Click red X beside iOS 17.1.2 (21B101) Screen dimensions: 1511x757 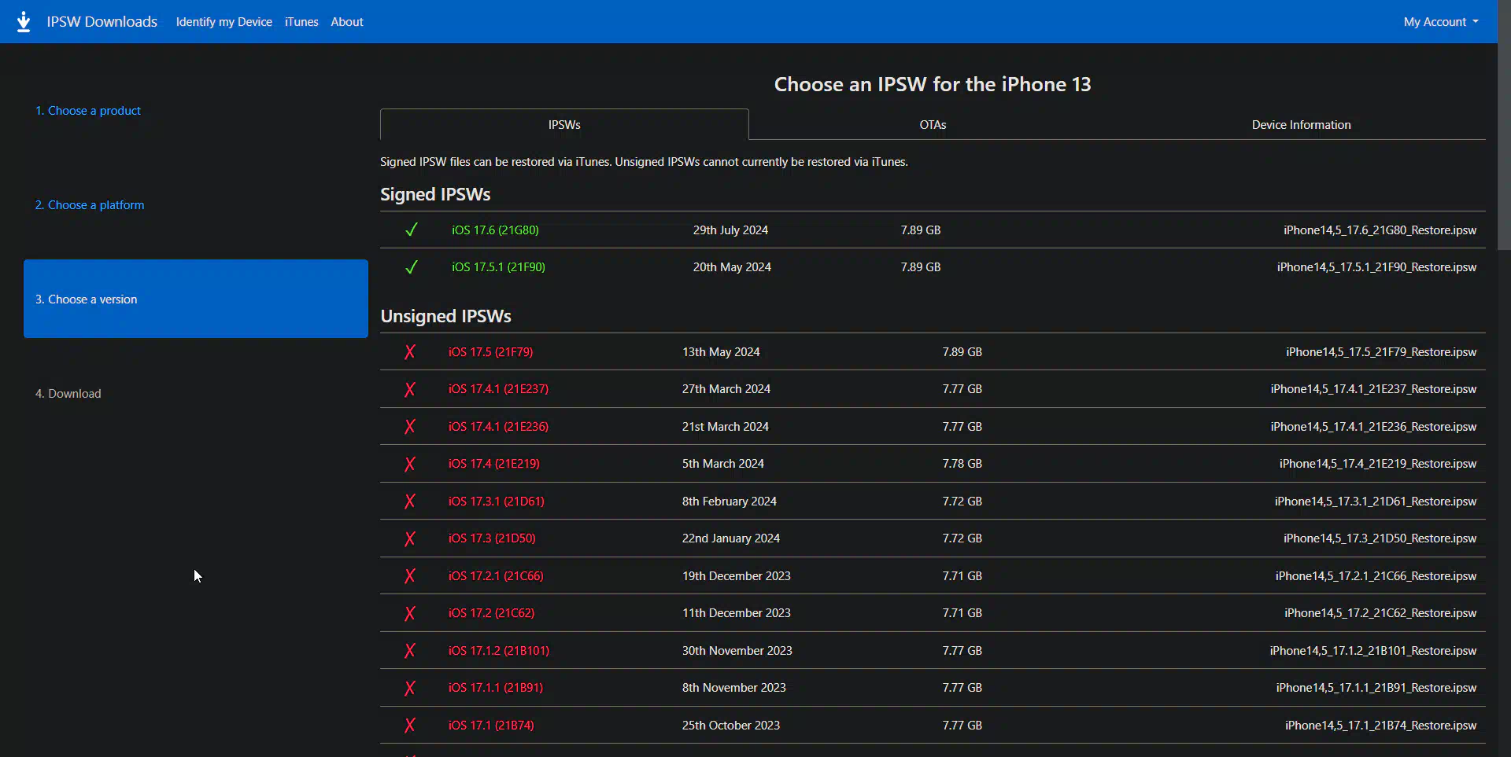409,651
